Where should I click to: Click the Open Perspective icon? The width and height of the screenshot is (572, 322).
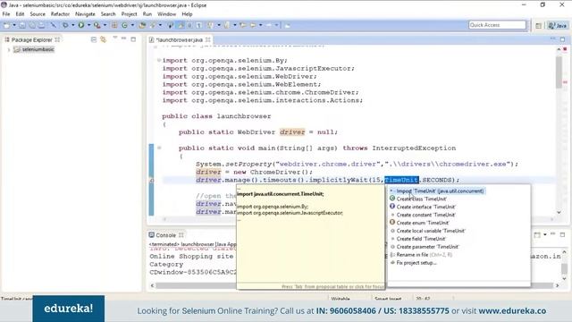click(538, 25)
